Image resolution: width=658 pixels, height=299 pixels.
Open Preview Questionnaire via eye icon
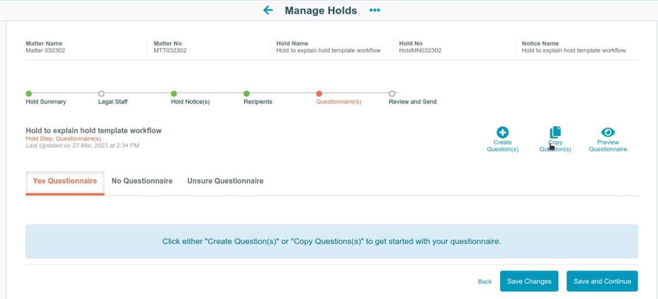608,132
